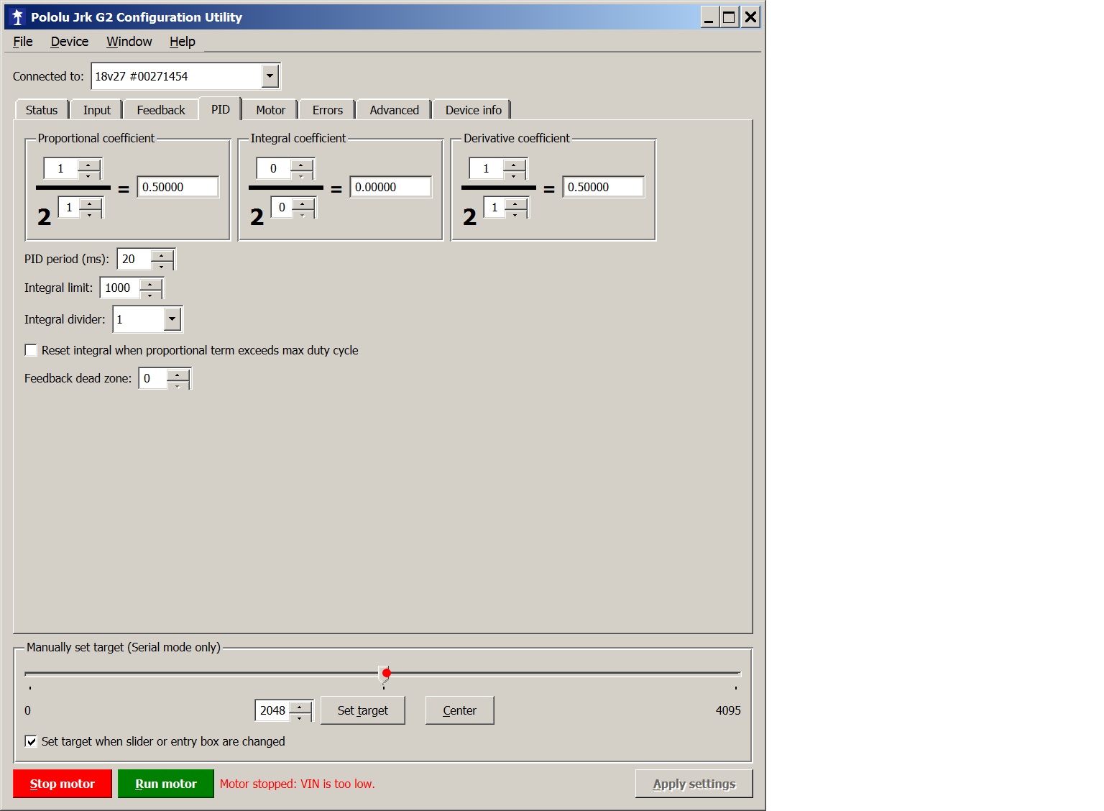Click the proportional coefficient multiplier entry box

[x=60, y=168]
